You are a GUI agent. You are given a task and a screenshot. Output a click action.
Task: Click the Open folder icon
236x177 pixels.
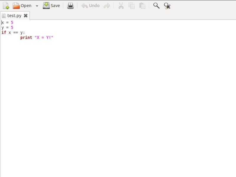pyautogui.click(x=16, y=6)
